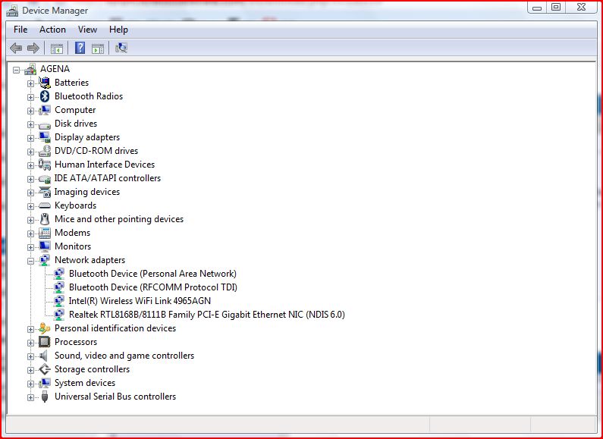Click the Imaging devices camera icon

(45, 192)
